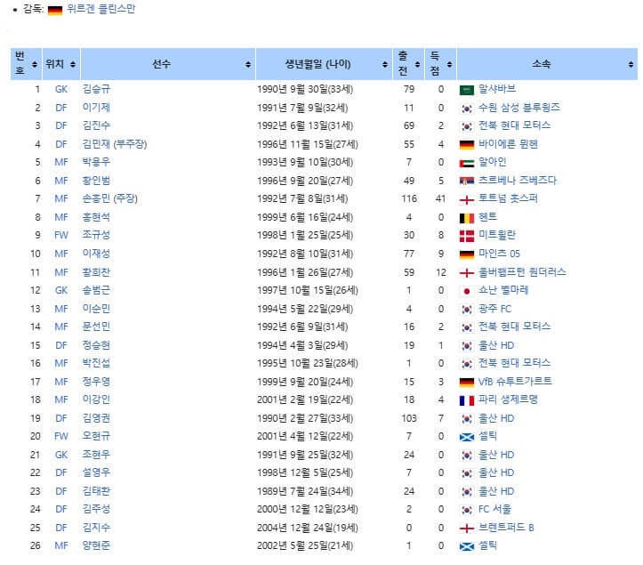643x565 pixels.
Task: Open club 바이에른 뮌헨 link
Action: point(508,144)
